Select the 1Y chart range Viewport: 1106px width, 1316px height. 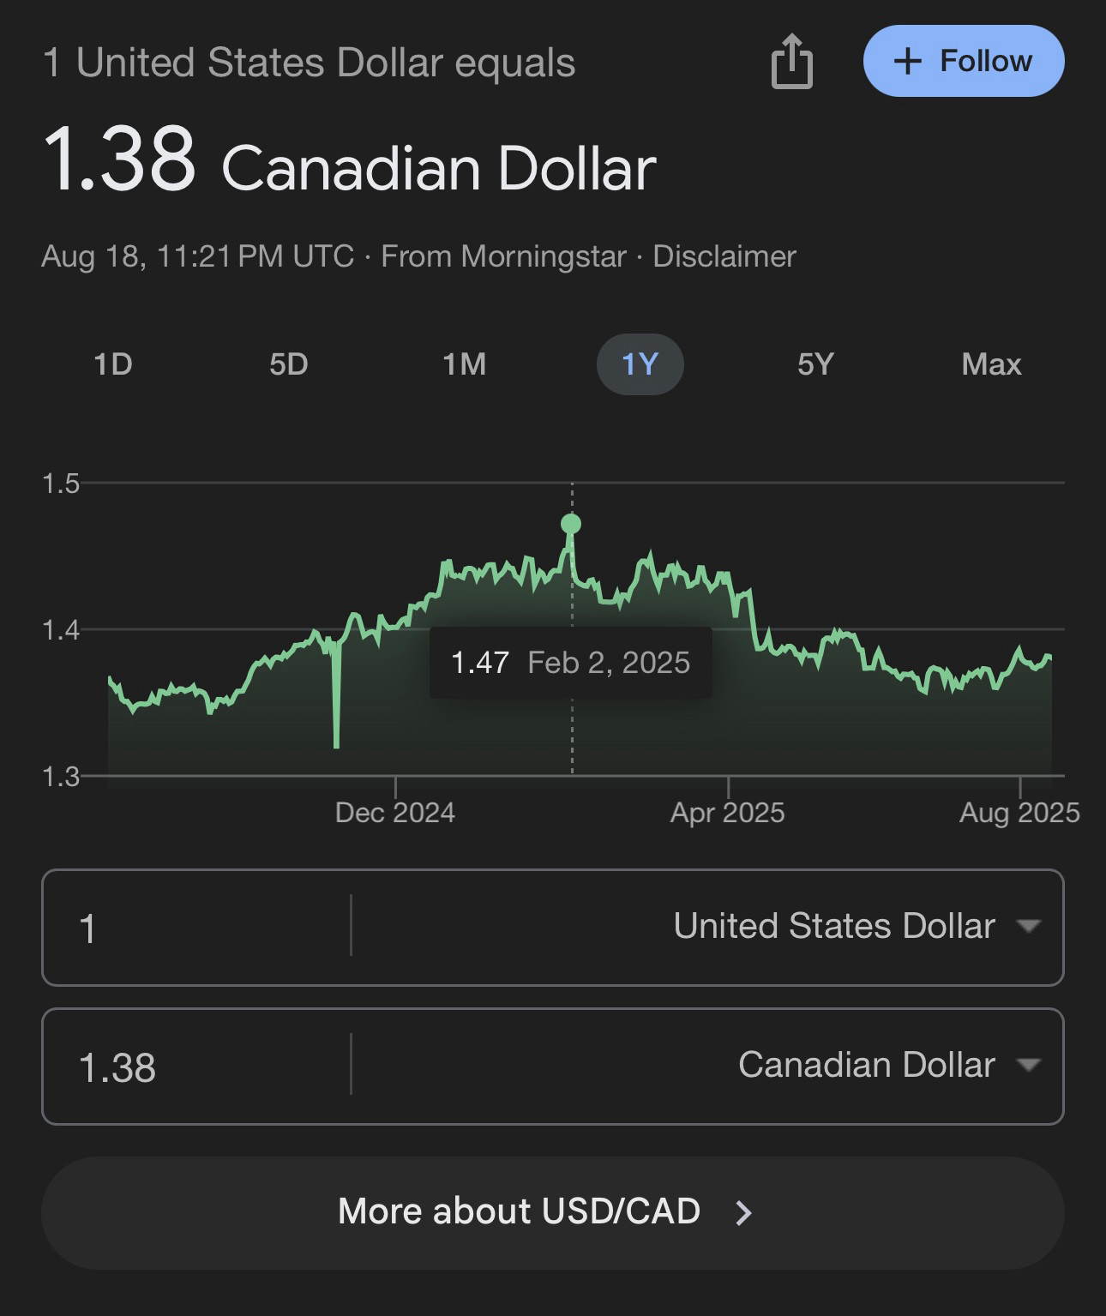click(640, 364)
